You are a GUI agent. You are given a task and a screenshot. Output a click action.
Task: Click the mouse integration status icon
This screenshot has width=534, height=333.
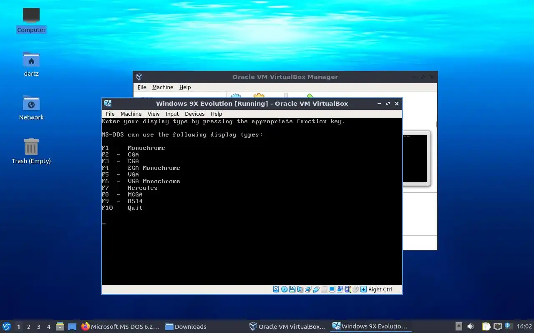pyautogui.click(x=355, y=289)
